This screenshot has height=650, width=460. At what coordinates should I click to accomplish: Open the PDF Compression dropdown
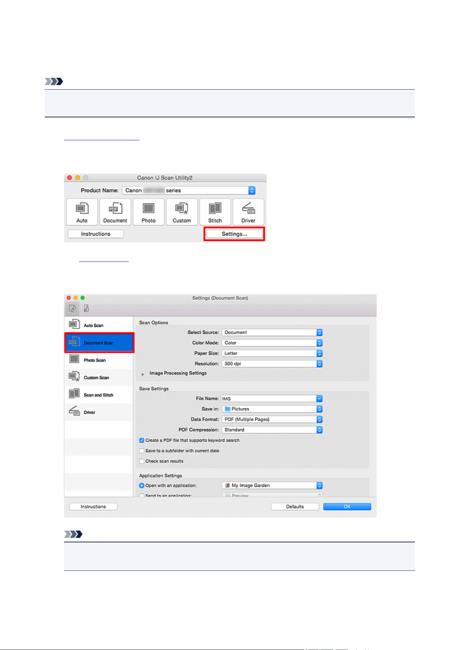[272, 430]
